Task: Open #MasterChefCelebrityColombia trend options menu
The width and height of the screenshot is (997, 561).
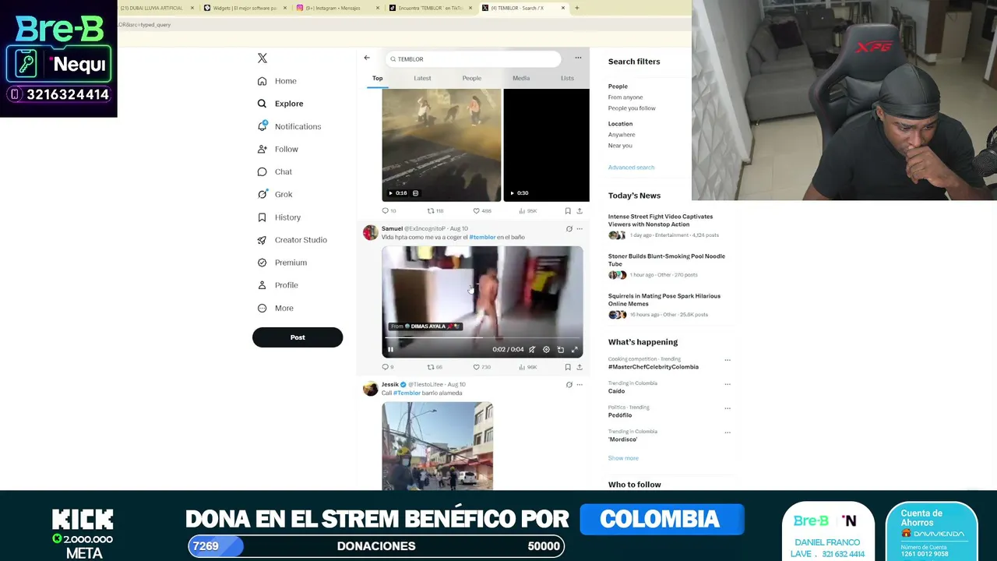Action: [727, 360]
